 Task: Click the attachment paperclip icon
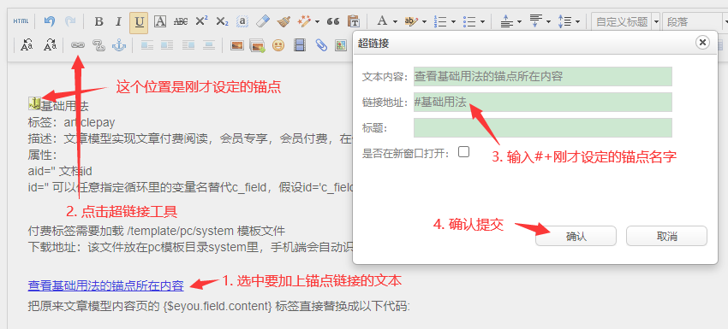(x=321, y=45)
